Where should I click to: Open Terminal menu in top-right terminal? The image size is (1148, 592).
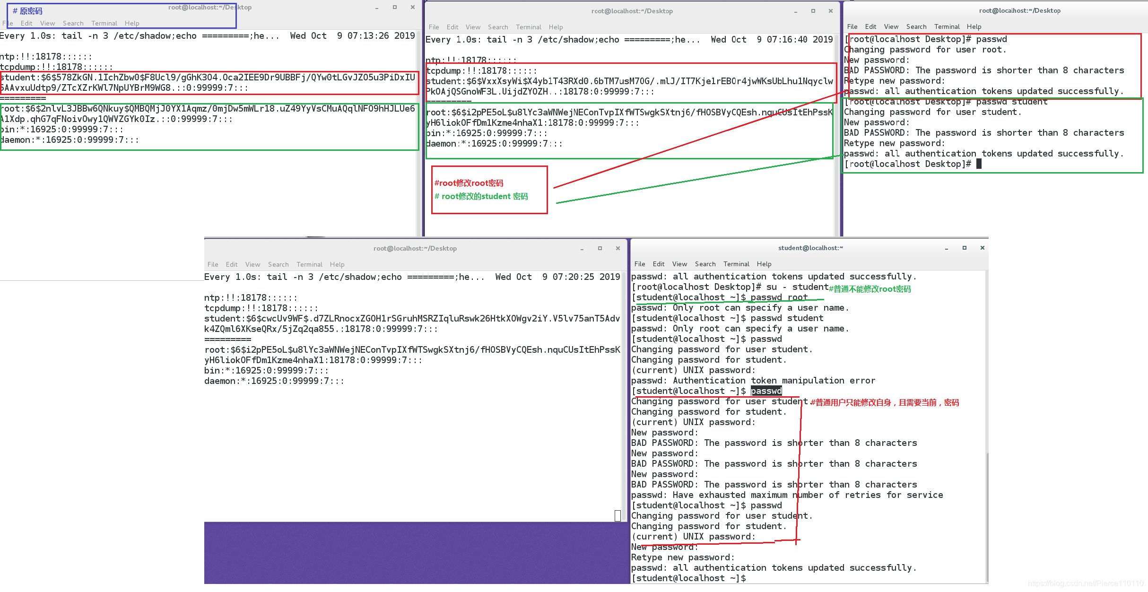click(947, 26)
